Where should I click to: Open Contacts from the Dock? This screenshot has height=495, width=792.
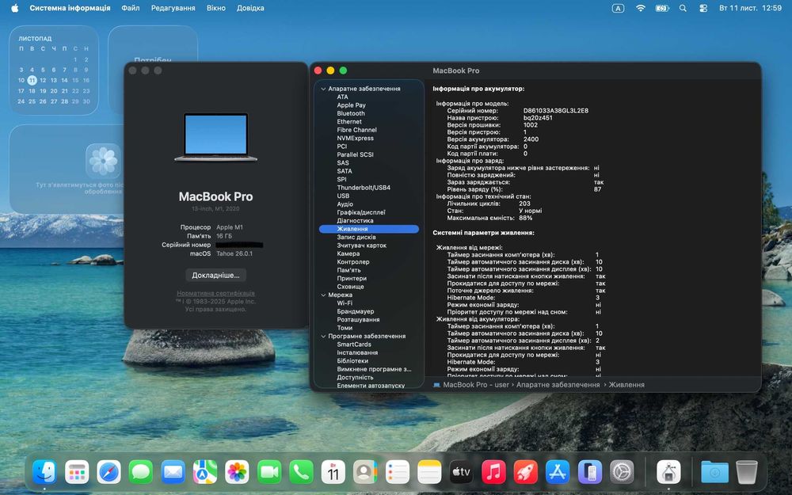point(365,472)
